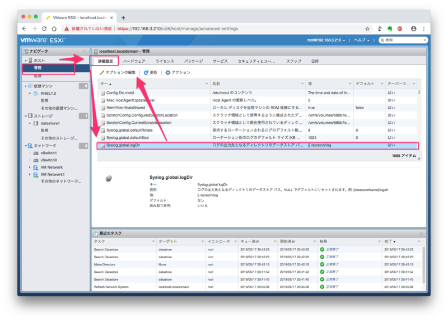Open More Networks link in navigator
The image size is (448, 321).
coord(61,181)
